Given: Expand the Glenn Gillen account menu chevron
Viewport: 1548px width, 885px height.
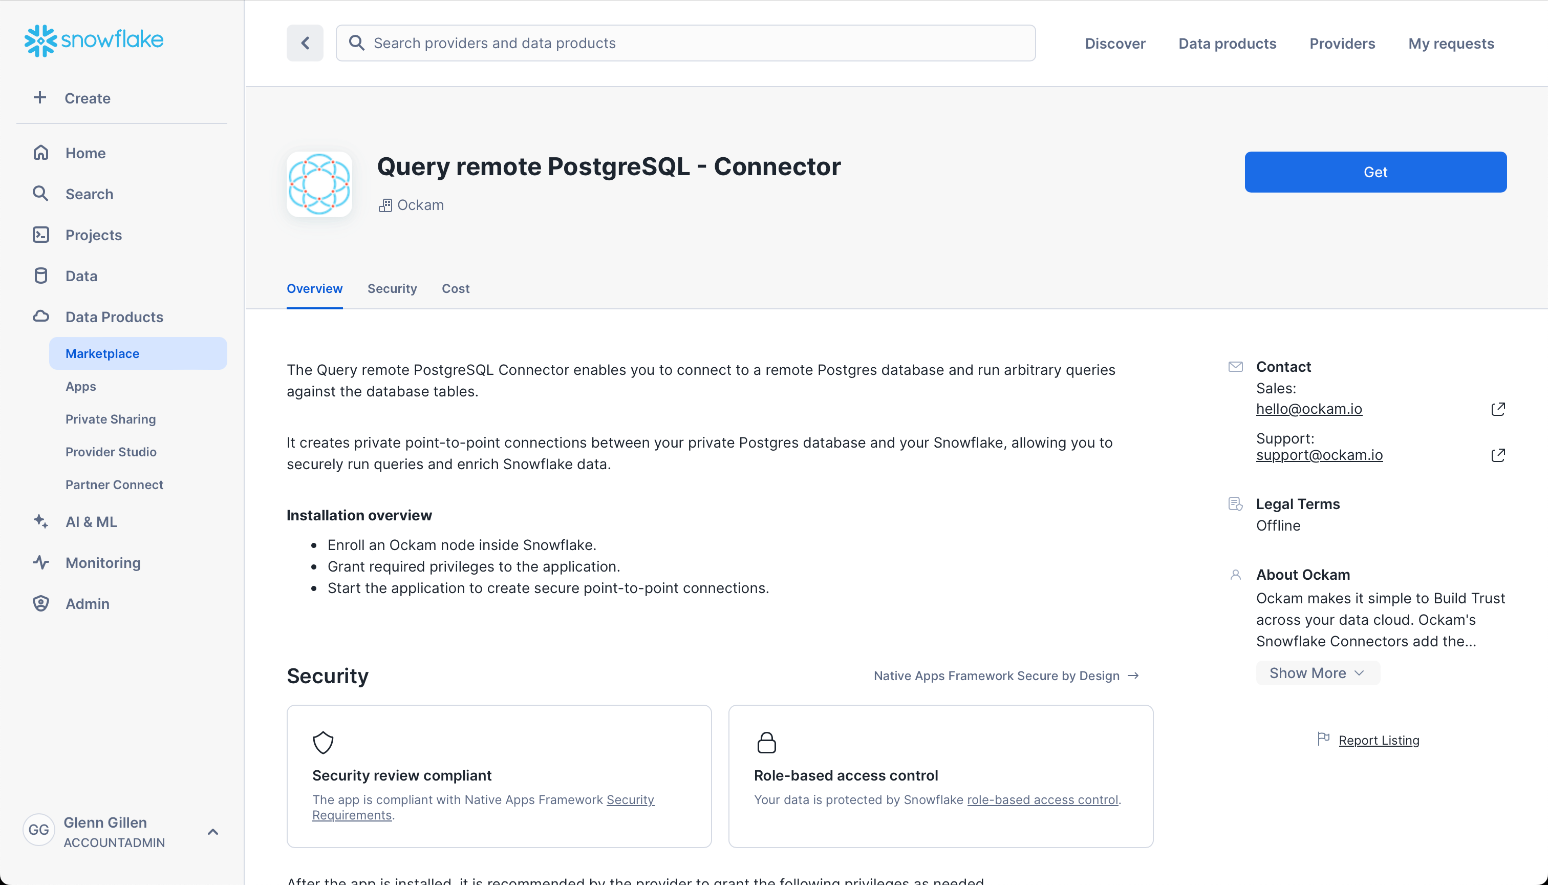Looking at the screenshot, I should [212, 832].
